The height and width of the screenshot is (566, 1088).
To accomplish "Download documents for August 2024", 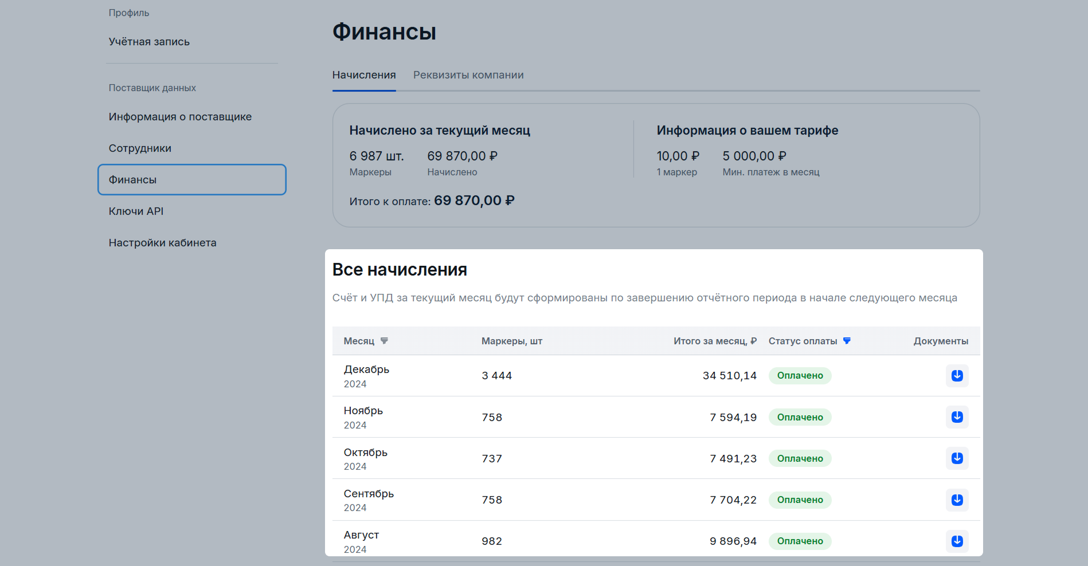I will click(x=957, y=541).
